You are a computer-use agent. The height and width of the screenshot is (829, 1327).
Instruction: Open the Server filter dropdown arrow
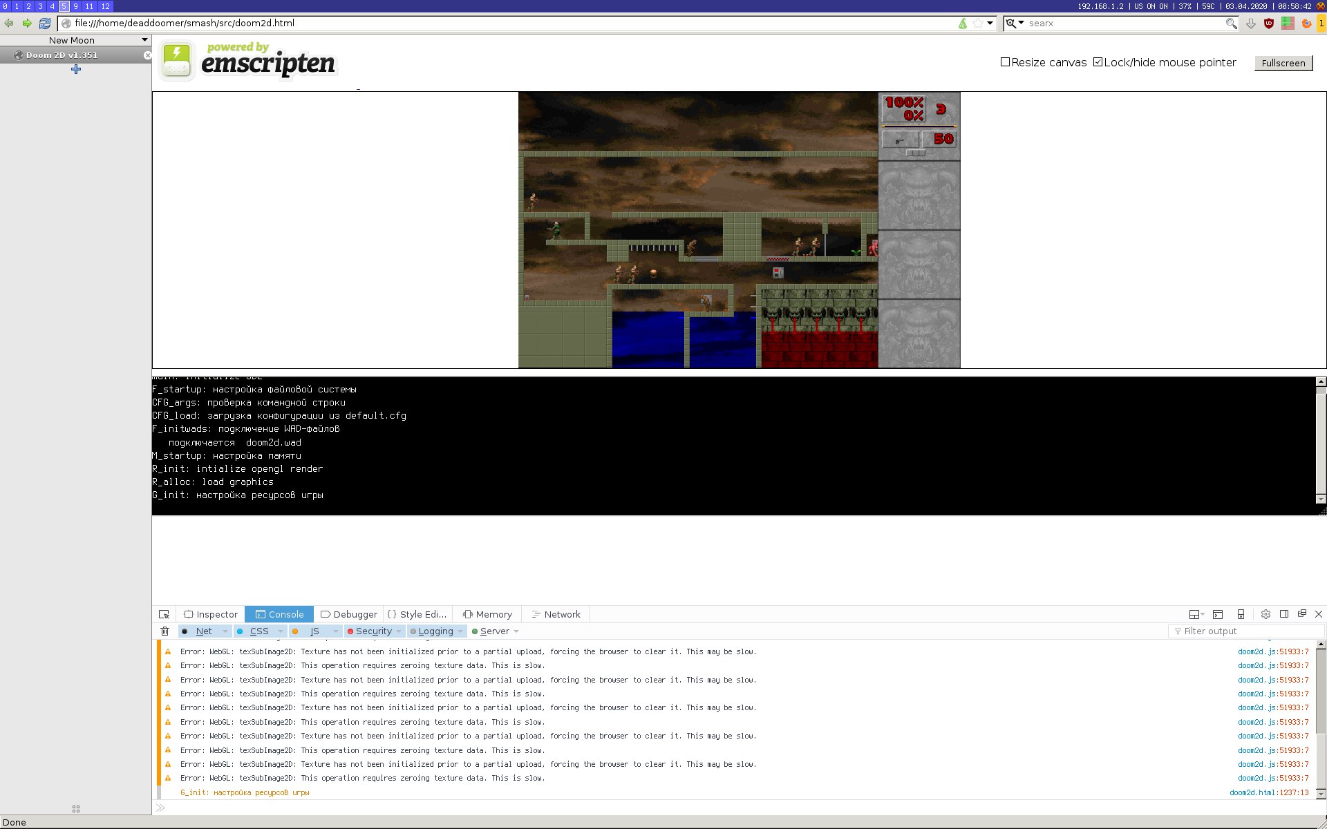[x=516, y=631]
